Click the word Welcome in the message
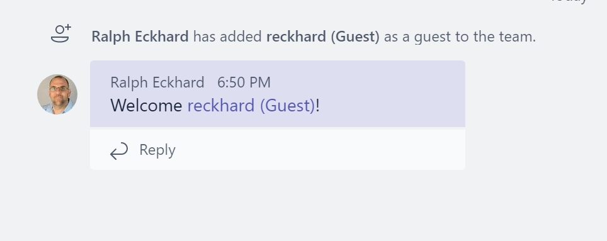 point(146,105)
